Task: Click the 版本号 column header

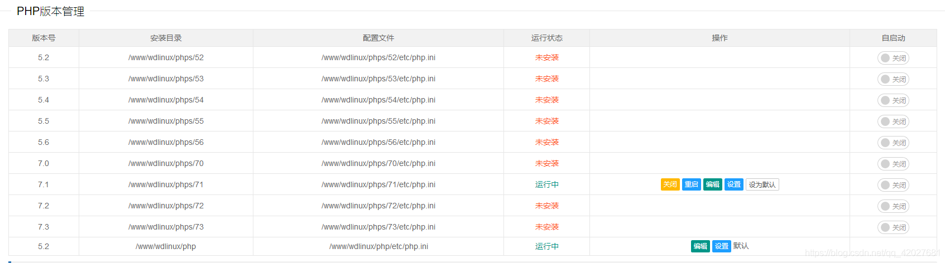Action: [44, 38]
